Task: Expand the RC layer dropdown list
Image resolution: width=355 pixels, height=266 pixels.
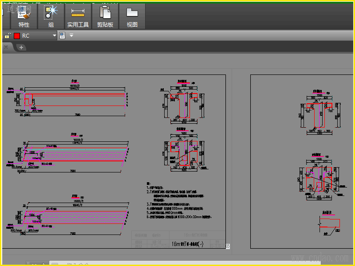Action: (55, 35)
